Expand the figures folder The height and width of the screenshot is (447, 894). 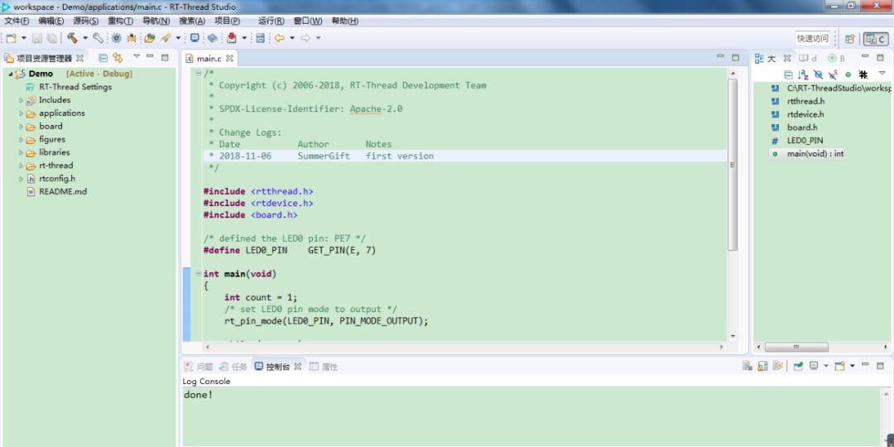click(x=22, y=140)
